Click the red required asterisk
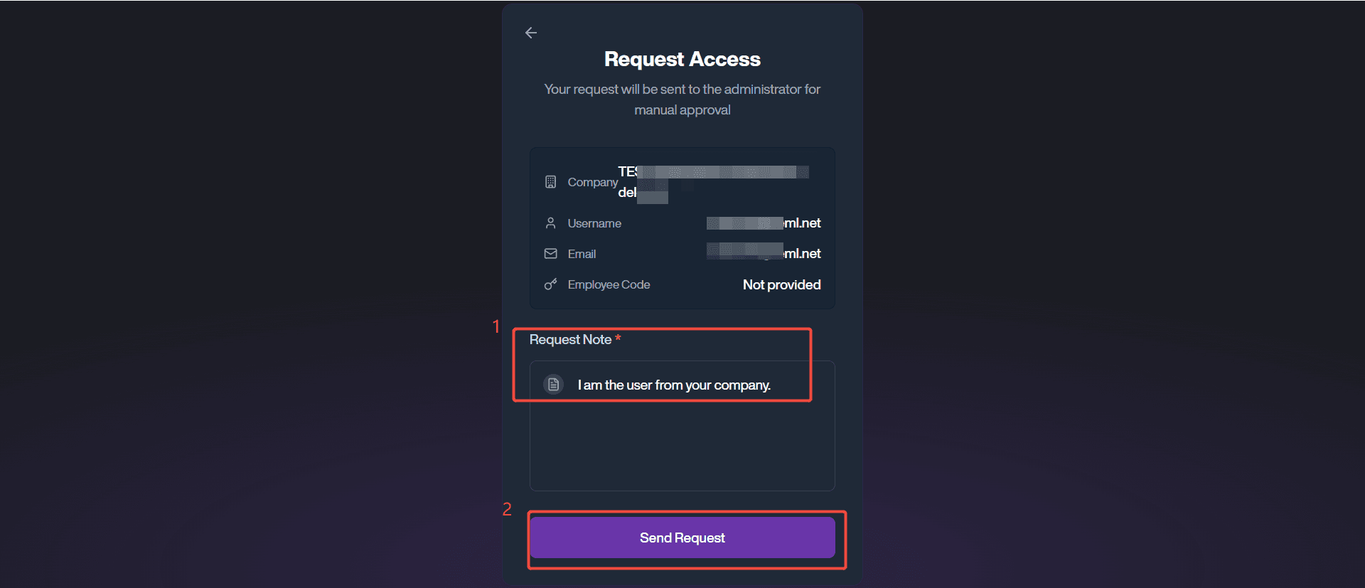 (x=619, y=338)
